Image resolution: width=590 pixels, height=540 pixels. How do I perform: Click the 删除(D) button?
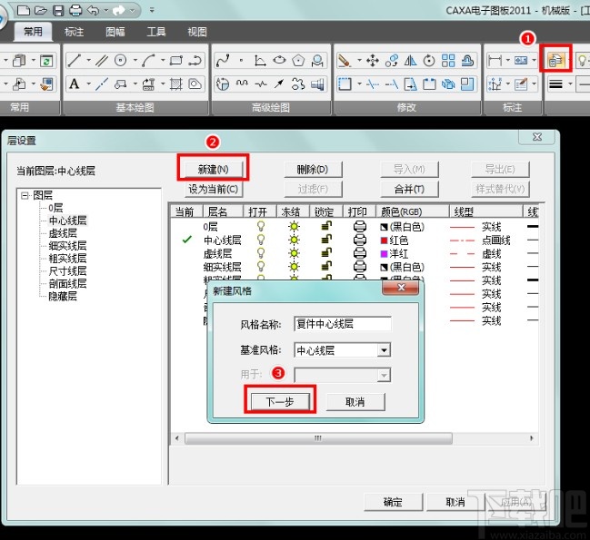coord(313,170)
